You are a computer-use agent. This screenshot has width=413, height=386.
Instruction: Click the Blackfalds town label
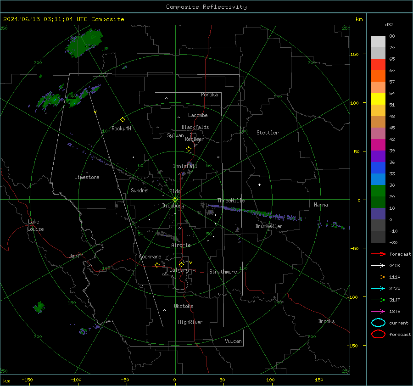click(195, 127)
